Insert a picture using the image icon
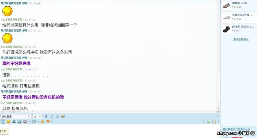Screen dimensions: 257x138 click(19, 122)
